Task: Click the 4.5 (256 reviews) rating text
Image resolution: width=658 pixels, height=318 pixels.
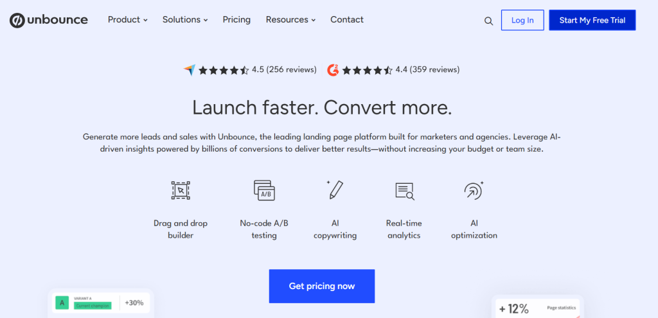Action: tap(284, 69)
